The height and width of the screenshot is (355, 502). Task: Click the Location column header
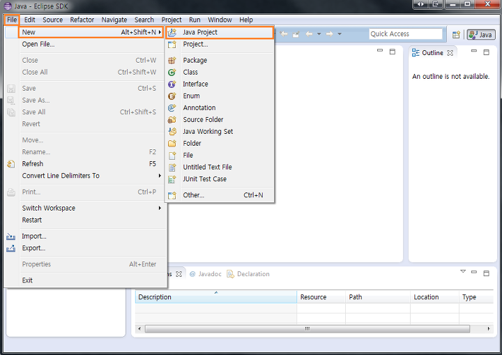click(434, 297)
